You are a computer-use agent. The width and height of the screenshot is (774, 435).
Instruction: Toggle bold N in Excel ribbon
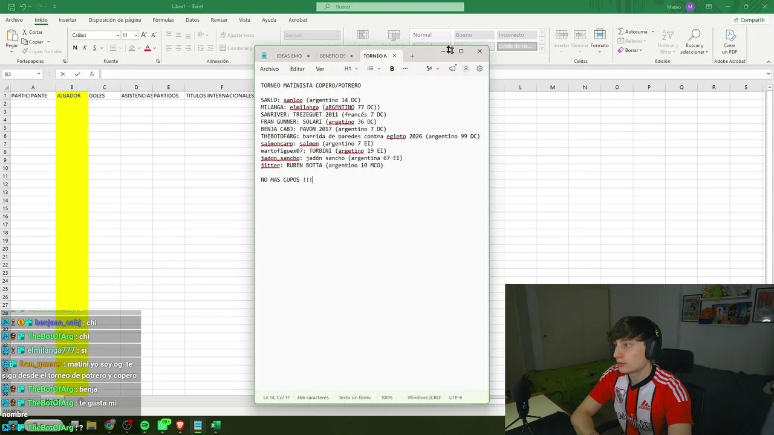point(75,48)
